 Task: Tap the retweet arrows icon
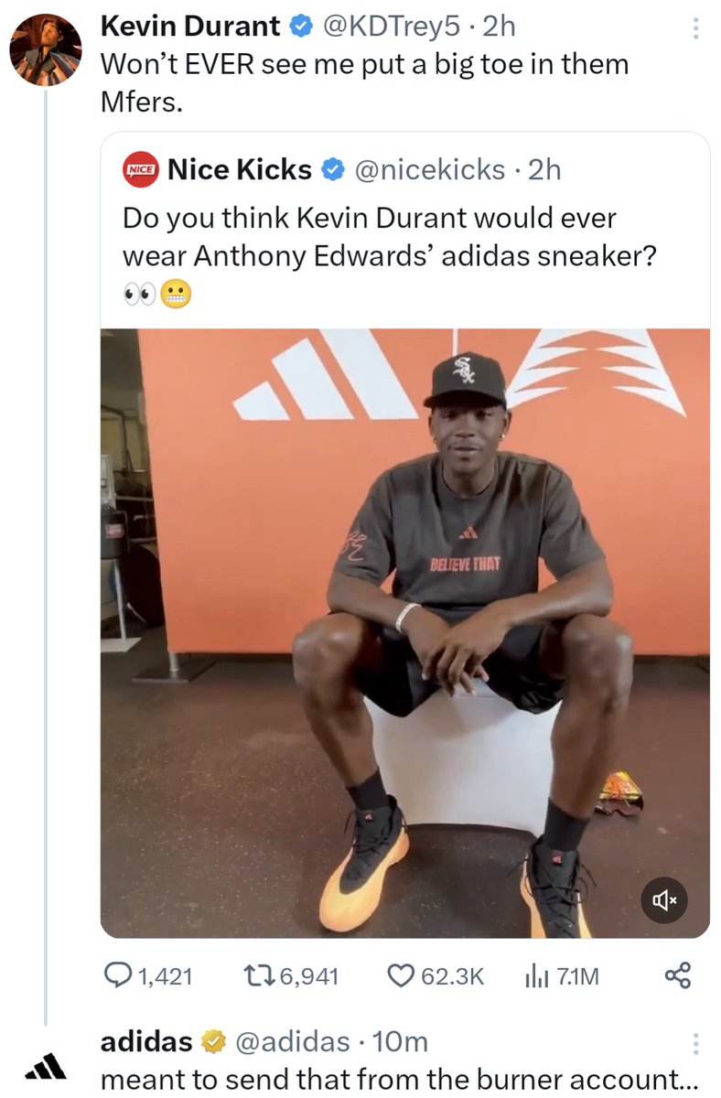[x=257, y=976]
